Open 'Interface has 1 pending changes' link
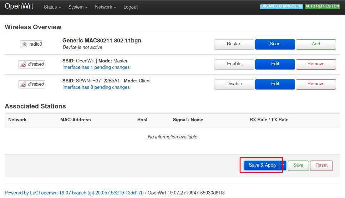 pyautogui.click(x=96, y=67)
